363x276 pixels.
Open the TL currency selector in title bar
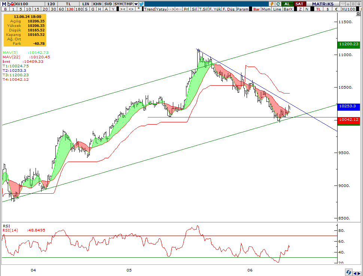[x=68, y=4]
